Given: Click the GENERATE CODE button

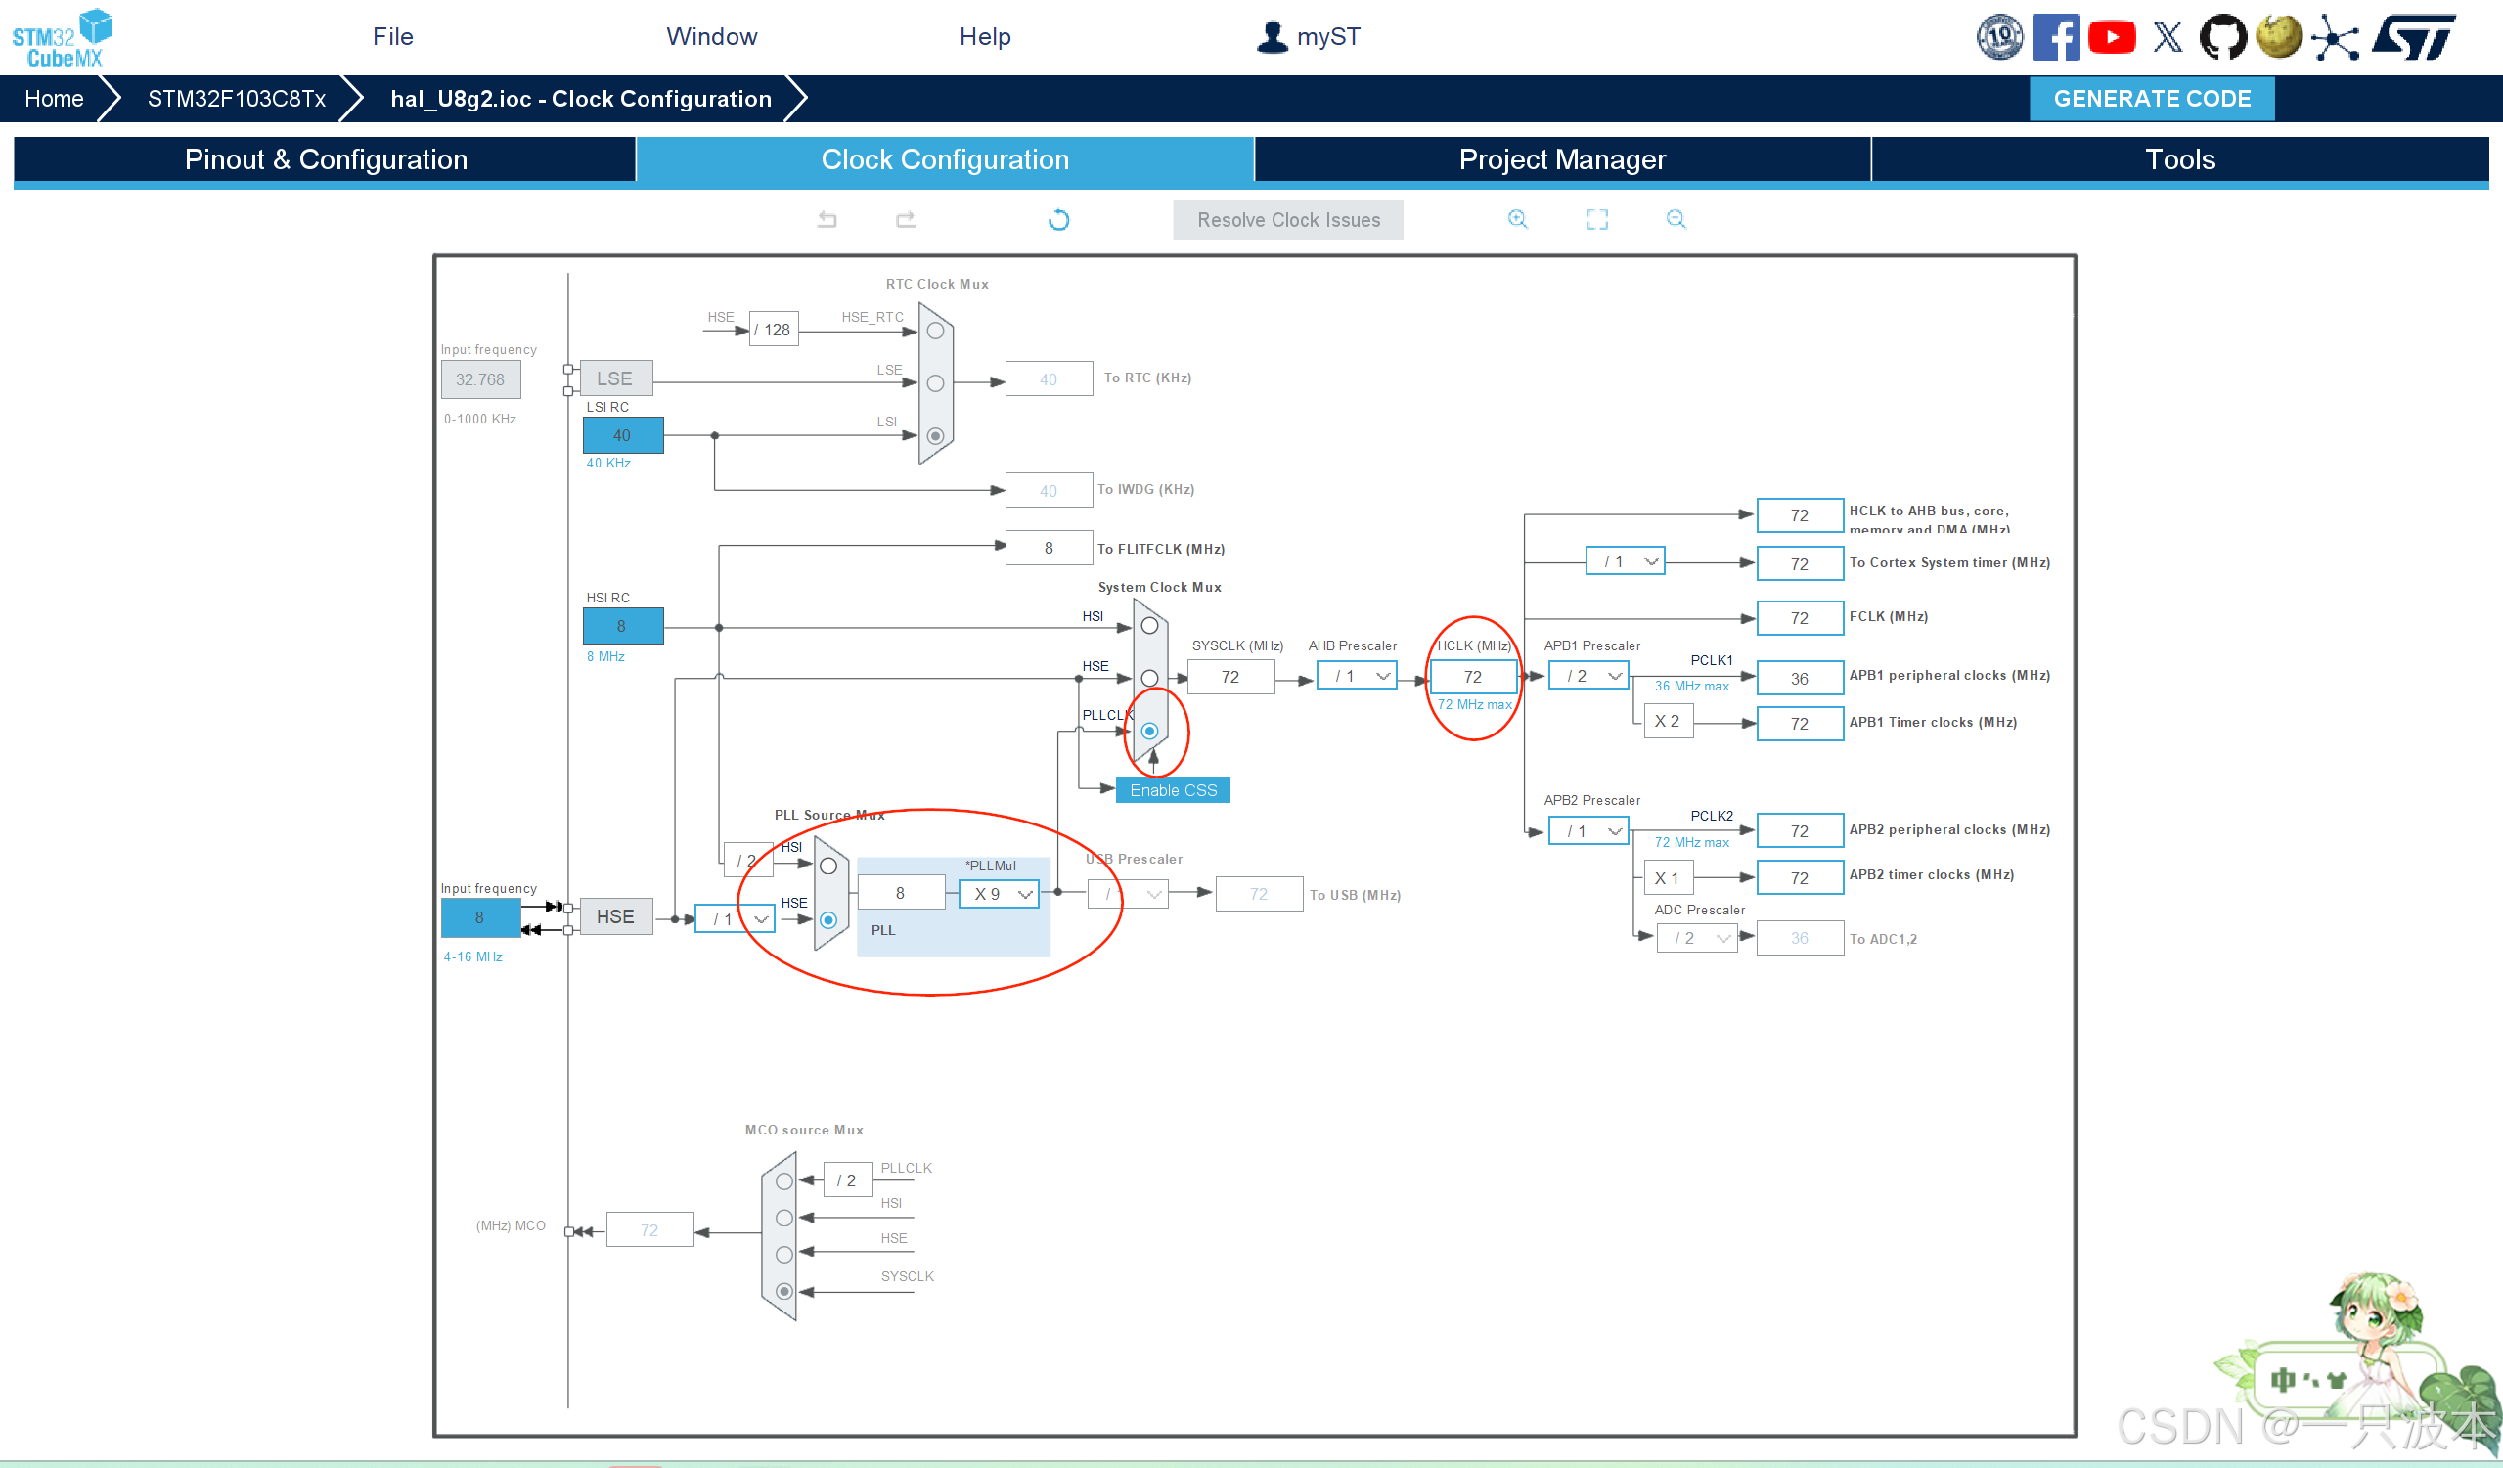Looking at the screenshot, I should point(2151,99).
